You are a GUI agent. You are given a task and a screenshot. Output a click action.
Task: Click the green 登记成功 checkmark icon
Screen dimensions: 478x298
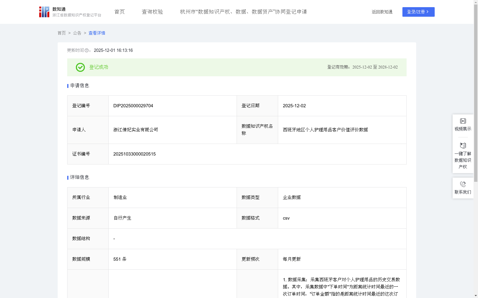(x=80, y=67)
